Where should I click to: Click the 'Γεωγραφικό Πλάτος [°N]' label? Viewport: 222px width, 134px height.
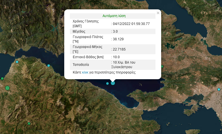pyautogui.click(x=88, y=39)
